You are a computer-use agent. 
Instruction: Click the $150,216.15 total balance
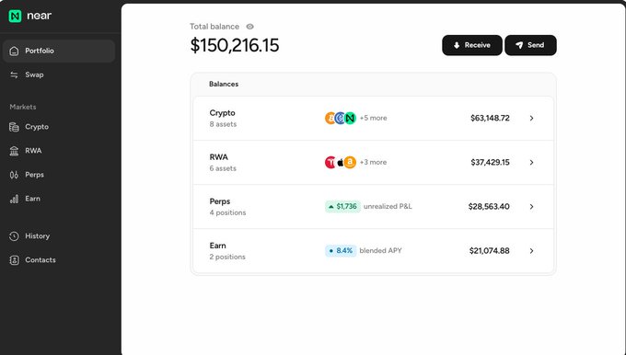[x=235, y=45]
